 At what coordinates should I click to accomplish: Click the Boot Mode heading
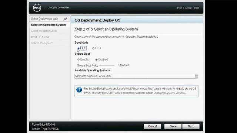(x=81, y=42)
